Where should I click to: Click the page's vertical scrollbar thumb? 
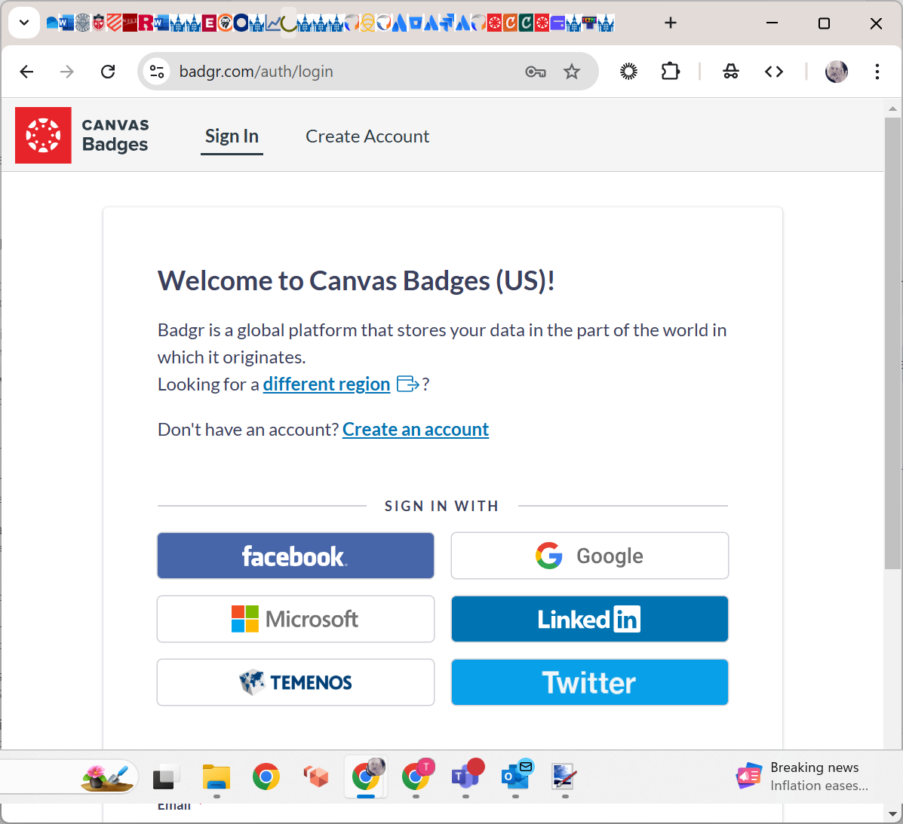(x=892, y=344)
